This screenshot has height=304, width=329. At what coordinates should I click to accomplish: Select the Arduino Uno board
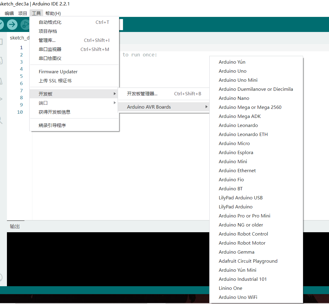(256, 71)
